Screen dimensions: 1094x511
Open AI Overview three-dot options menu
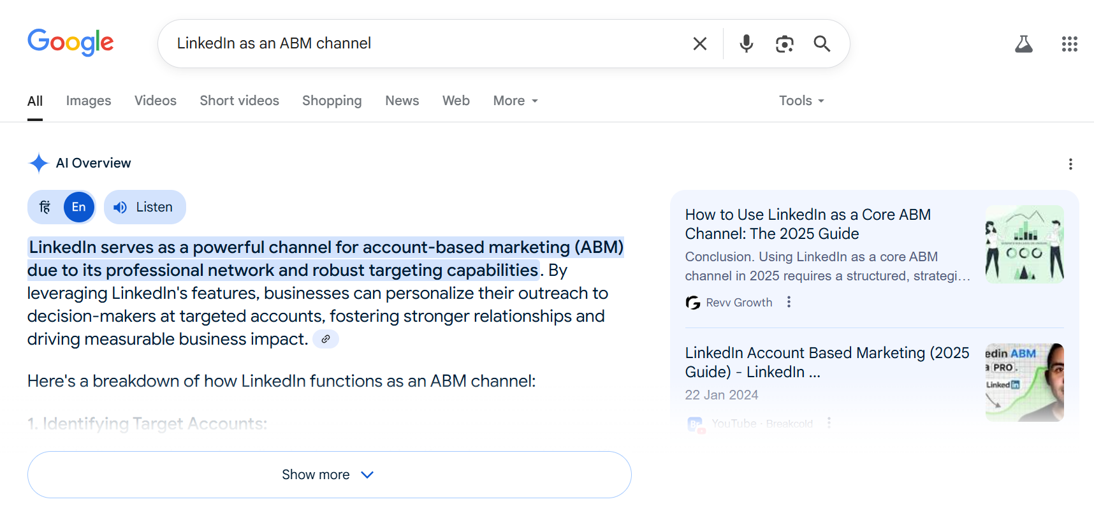[1070, 164]
